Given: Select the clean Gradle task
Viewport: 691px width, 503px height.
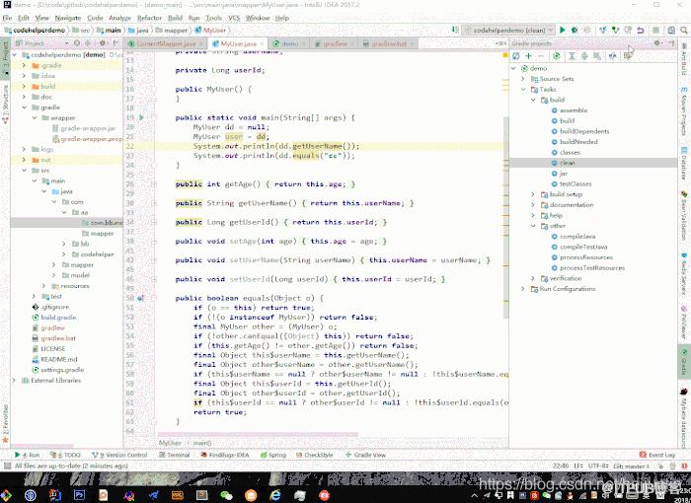Looking at the screenshot, I should click(568, 163).
